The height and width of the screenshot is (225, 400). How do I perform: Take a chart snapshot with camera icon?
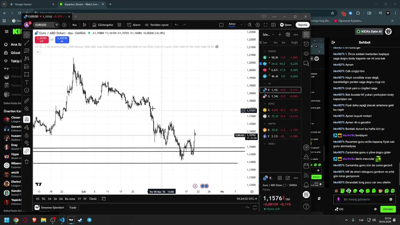pyautogui.click(x=273, y=25)
